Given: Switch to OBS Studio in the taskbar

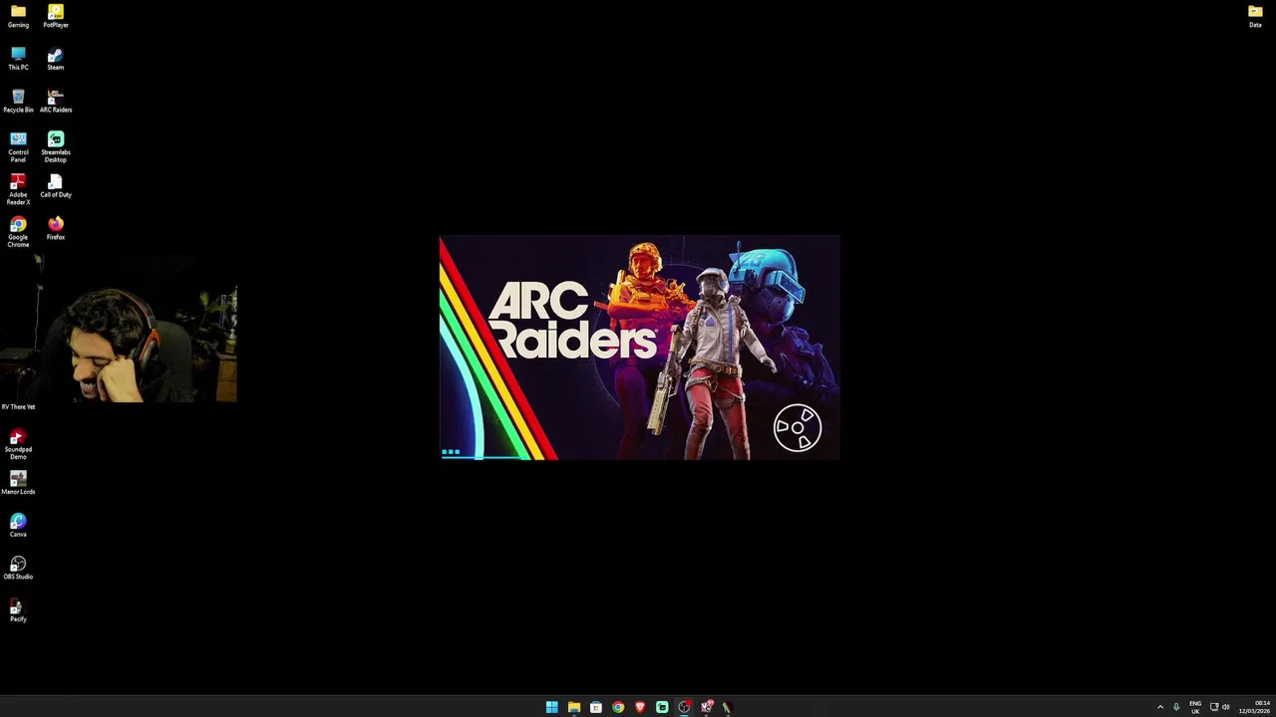Looking at the screenshot, I should point(684,707).
